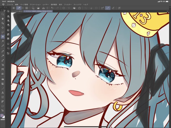The height and width of the screenshot is (128, 171).
Task: Select the Correct line tool
Action: (3, 111)
